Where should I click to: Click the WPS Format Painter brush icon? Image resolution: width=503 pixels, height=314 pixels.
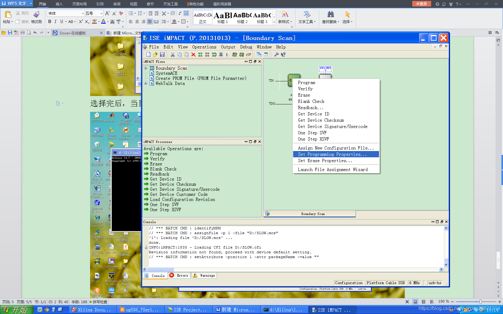click(x=37, y=14)
